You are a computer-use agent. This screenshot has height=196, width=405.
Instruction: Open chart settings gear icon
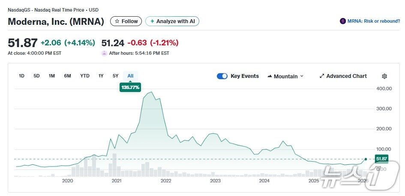(384, 76)
